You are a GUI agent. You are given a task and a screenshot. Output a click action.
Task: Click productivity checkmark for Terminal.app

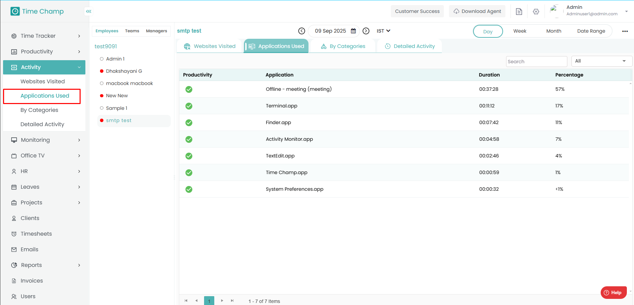(189, 106)
